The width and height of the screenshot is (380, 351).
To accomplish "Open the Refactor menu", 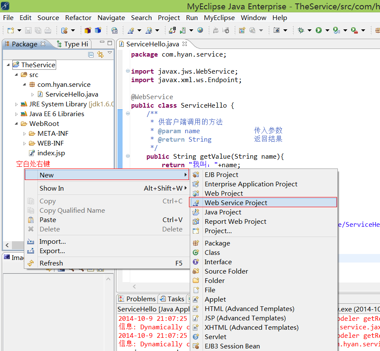I will pos(78,18).
